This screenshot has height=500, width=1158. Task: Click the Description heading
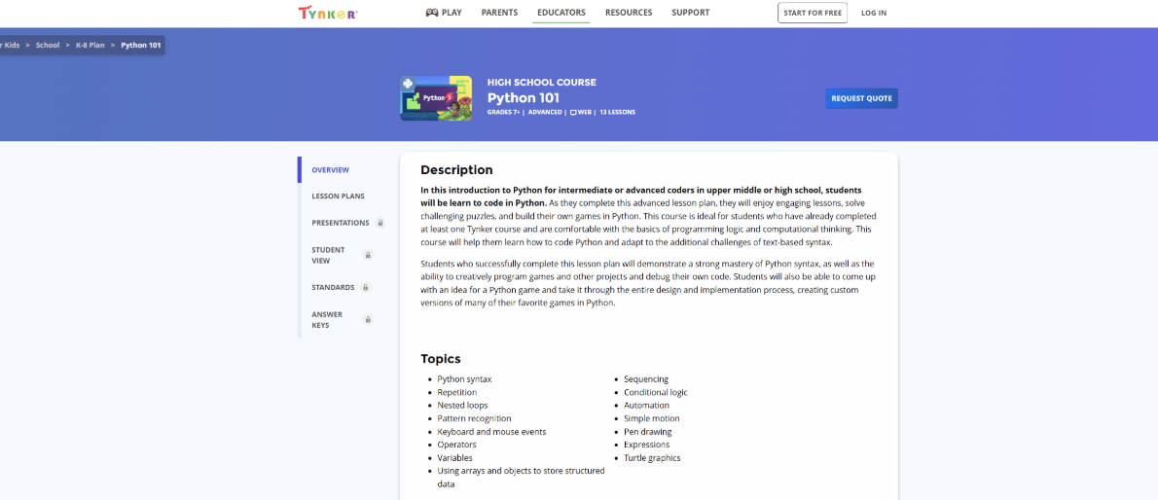[x=456, y=170]
